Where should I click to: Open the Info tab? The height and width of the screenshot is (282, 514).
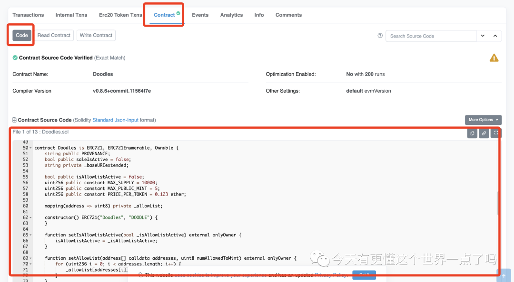[259, 15]
